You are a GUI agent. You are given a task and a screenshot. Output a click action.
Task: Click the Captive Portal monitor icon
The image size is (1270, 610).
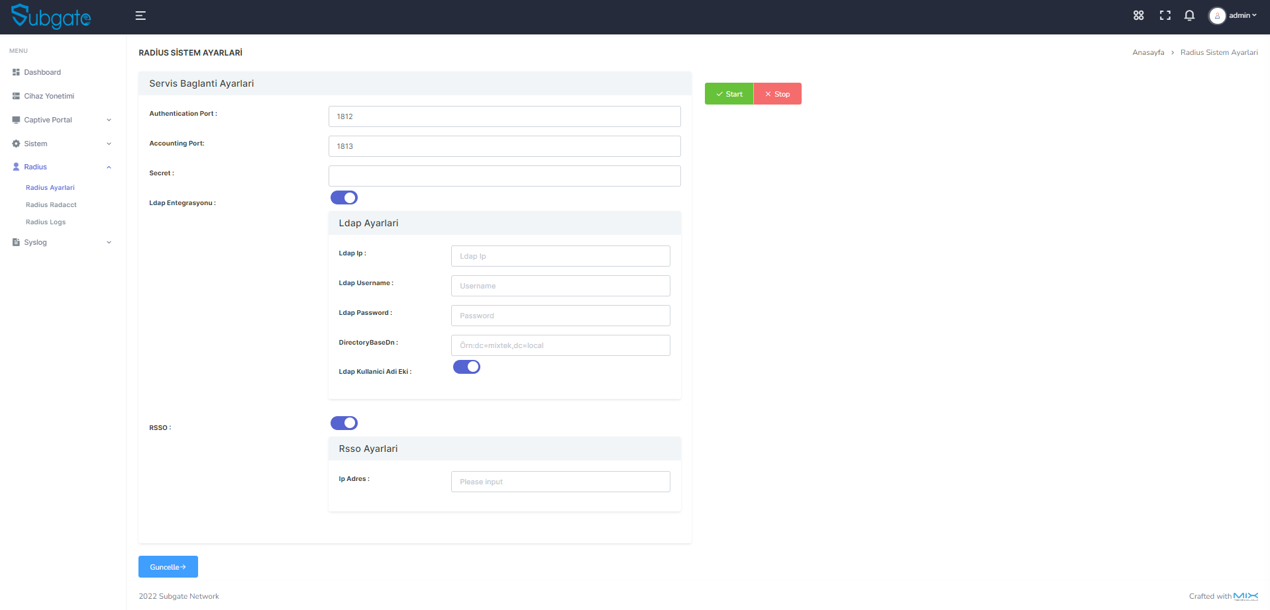(15, 120)
